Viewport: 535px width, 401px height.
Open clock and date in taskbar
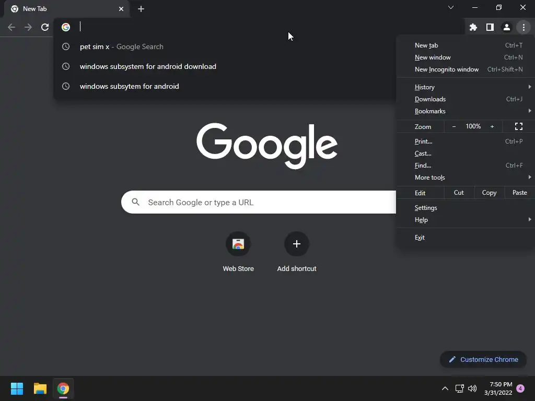pos(498,388)
